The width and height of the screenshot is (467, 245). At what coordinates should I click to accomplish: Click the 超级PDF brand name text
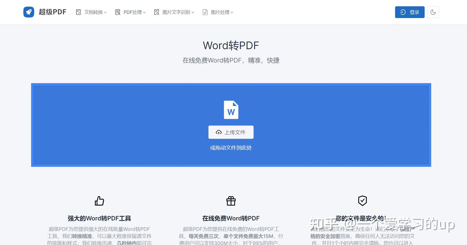coord(53,12)
